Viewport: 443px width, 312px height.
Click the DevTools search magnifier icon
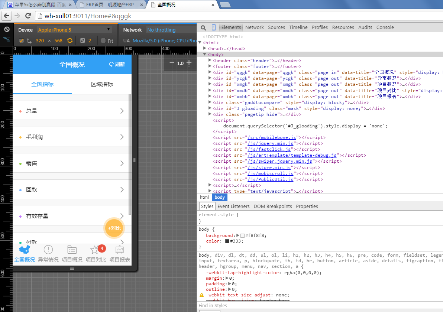point(203,27)
